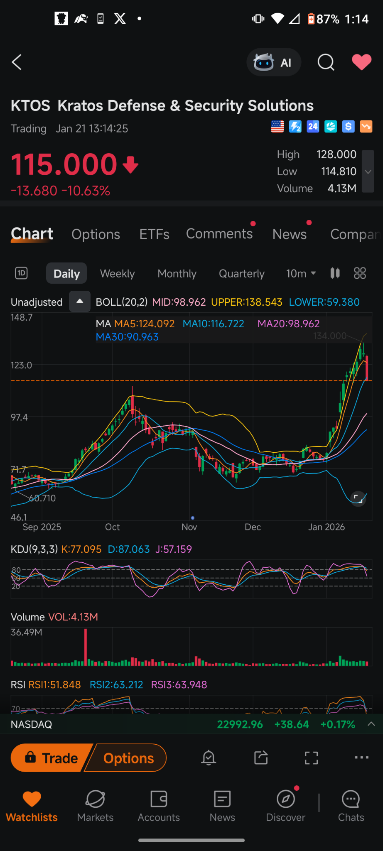383x851 pixels.
Task: Select the Quarterly timeframe
Action: (x=242, y=274)
